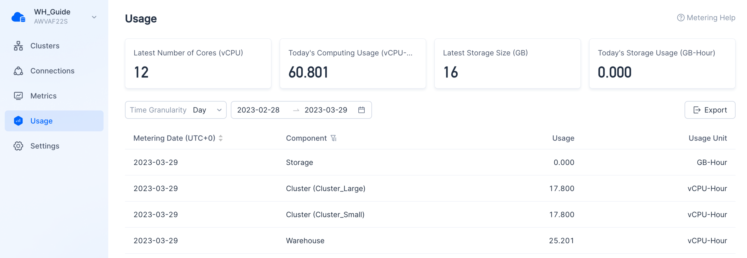The width and height of the screenshot is (747, 258).
Task: Click the Usage hexagon icon
Action: click(18, 121)
